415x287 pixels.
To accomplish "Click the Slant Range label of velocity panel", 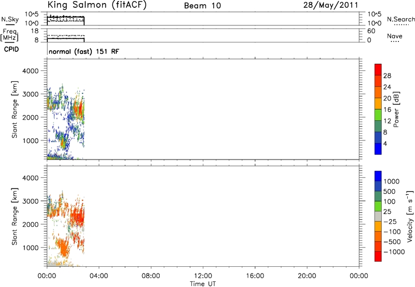I will (x=15, y=217).
